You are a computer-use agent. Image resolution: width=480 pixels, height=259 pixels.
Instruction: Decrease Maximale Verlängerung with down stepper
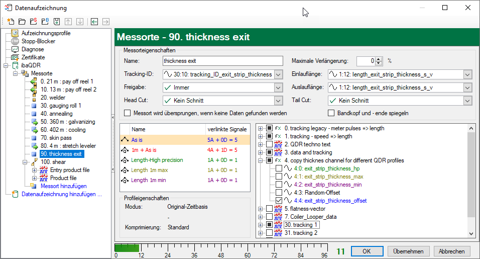pos(379,63)
